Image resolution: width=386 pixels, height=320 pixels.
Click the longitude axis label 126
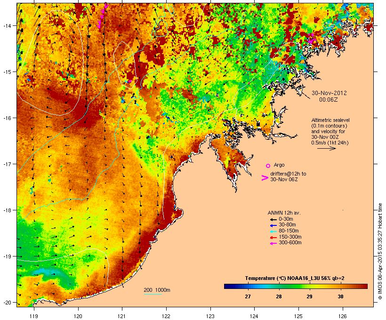click(343, 316)
